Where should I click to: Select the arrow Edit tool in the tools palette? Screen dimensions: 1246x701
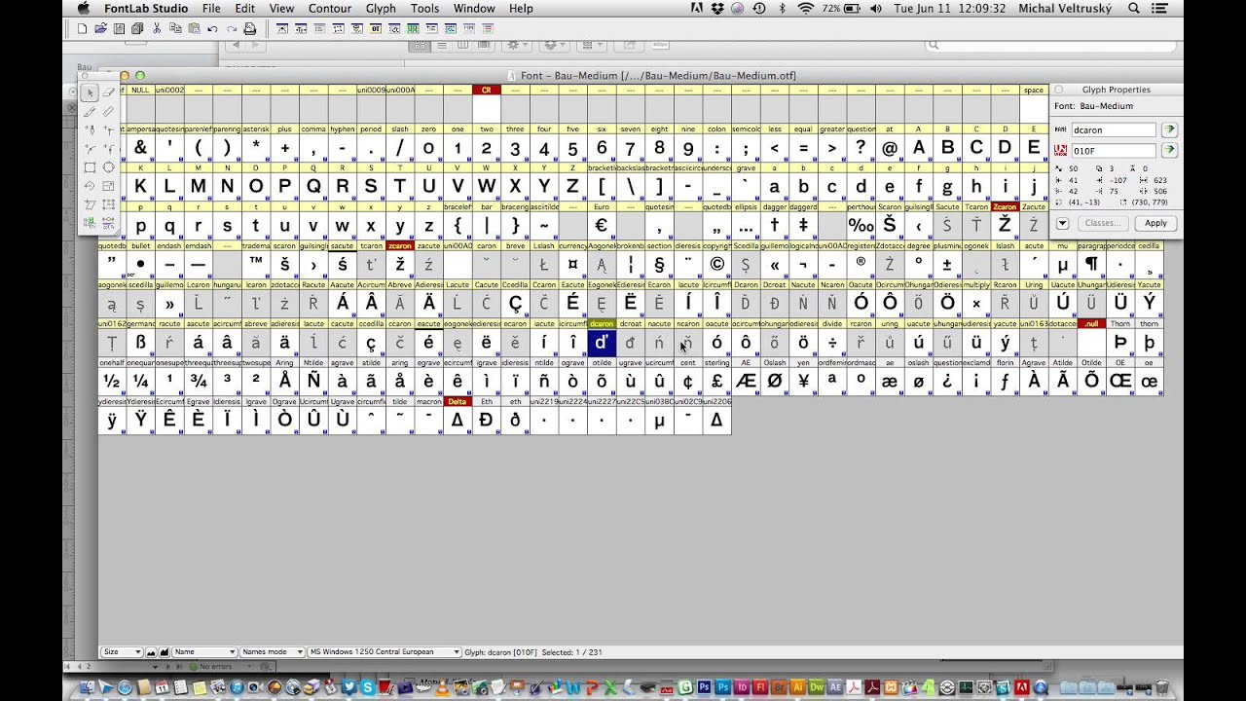click(90, 92)
